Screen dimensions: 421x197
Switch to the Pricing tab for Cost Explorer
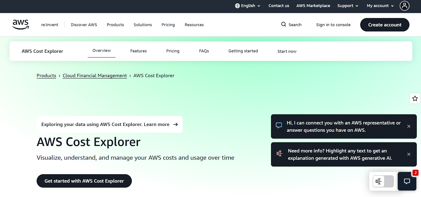coord(173,51)
